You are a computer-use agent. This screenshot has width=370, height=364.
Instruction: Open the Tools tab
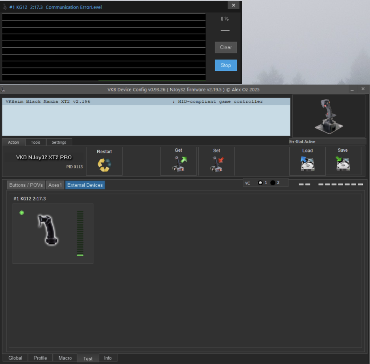pos(36,142)
